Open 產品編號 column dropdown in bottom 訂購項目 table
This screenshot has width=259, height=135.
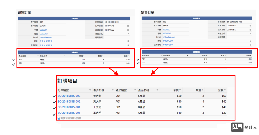point(135,90)
